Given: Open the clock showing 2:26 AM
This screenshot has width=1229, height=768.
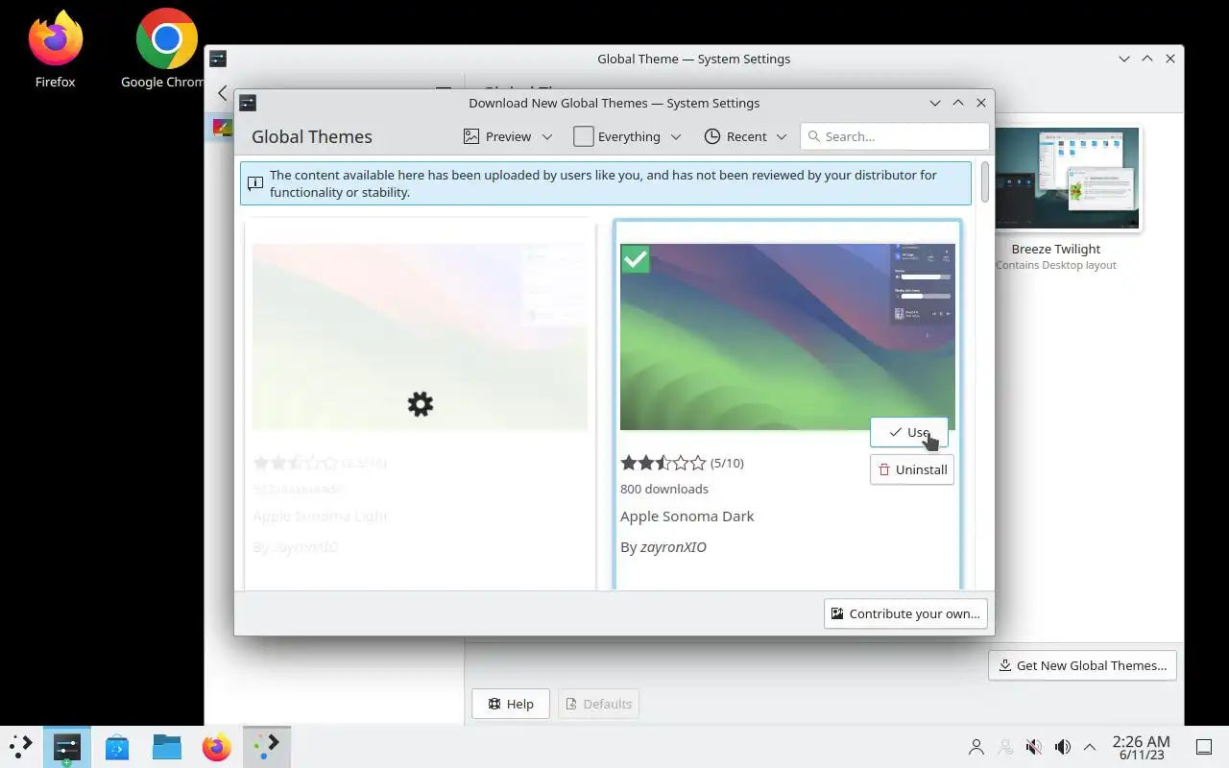Looking at the screenshot, I should (1141, 747).
